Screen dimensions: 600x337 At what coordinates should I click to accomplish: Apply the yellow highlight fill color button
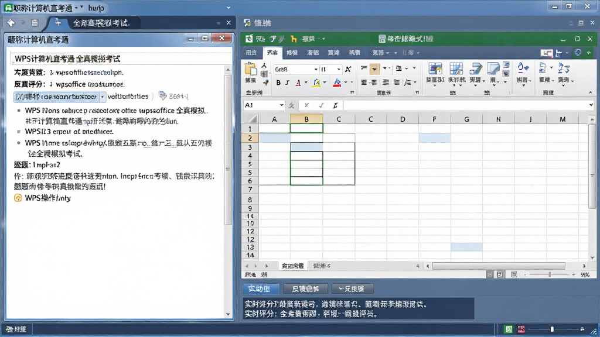click(x=317, y=82)
